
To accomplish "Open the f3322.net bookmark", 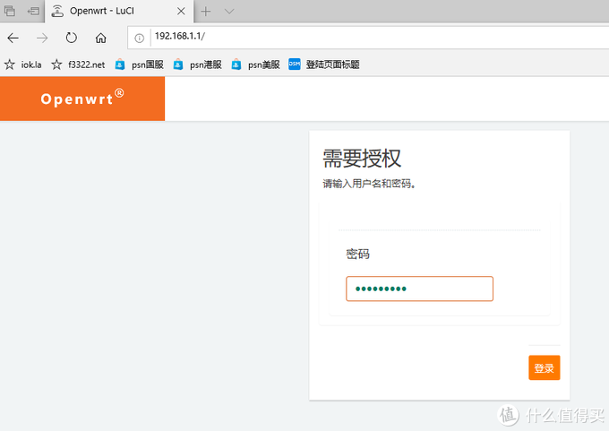I will coord(78,65).
